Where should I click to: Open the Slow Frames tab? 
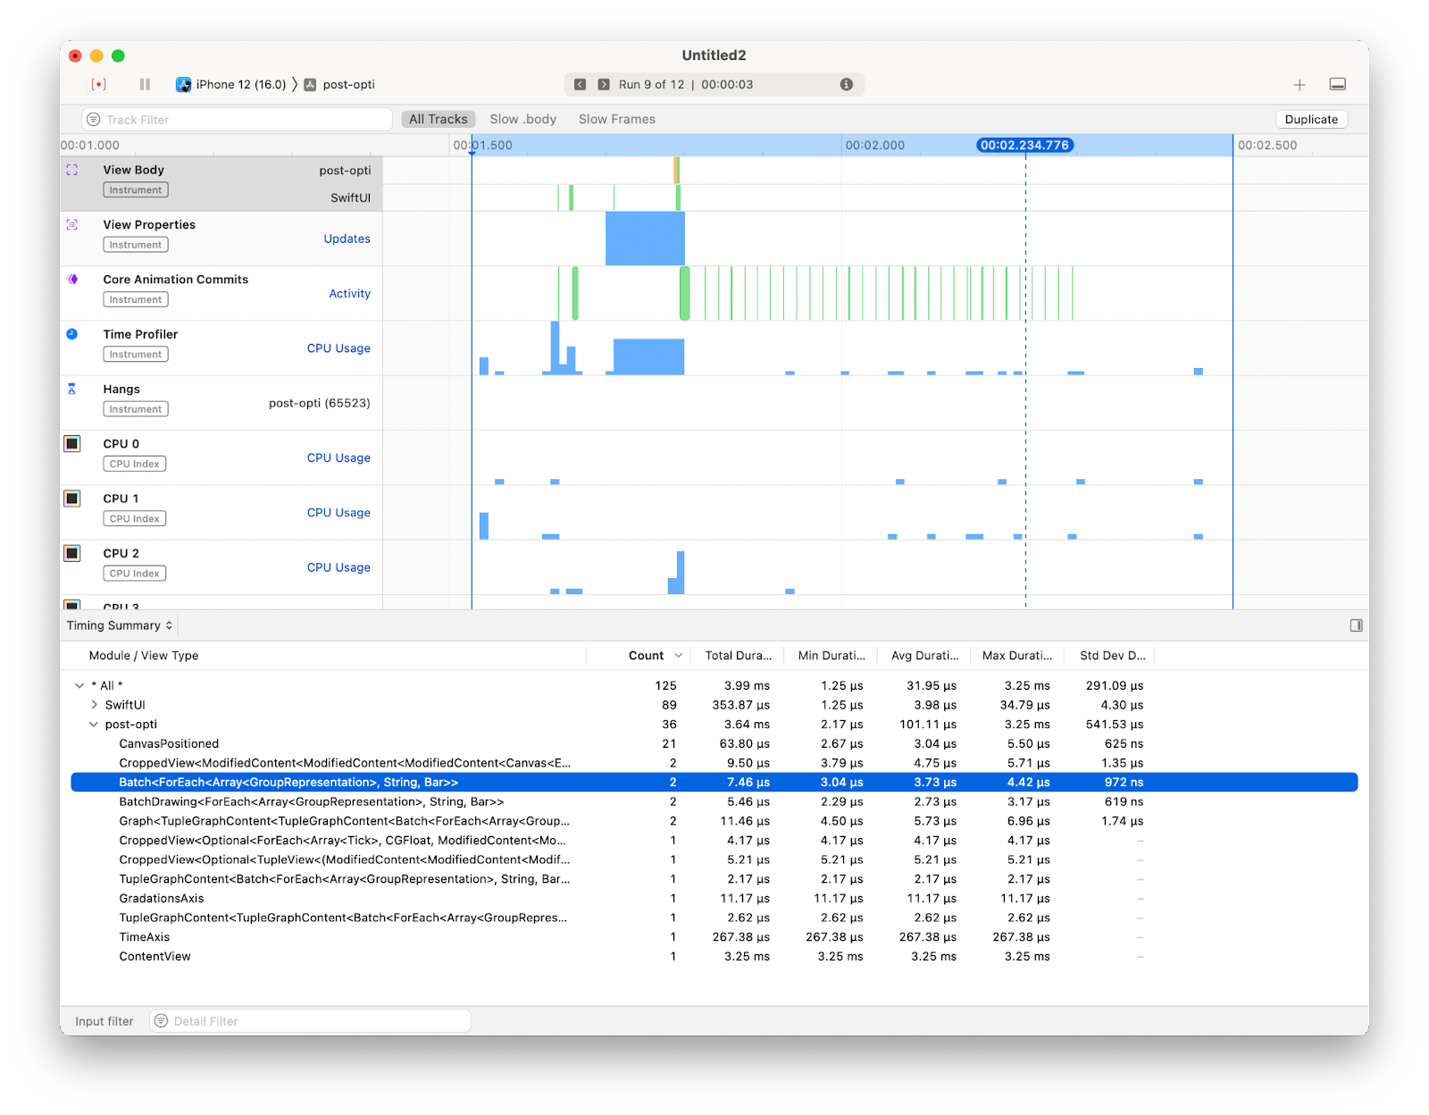pyautogui.click(x=616, y=118)
